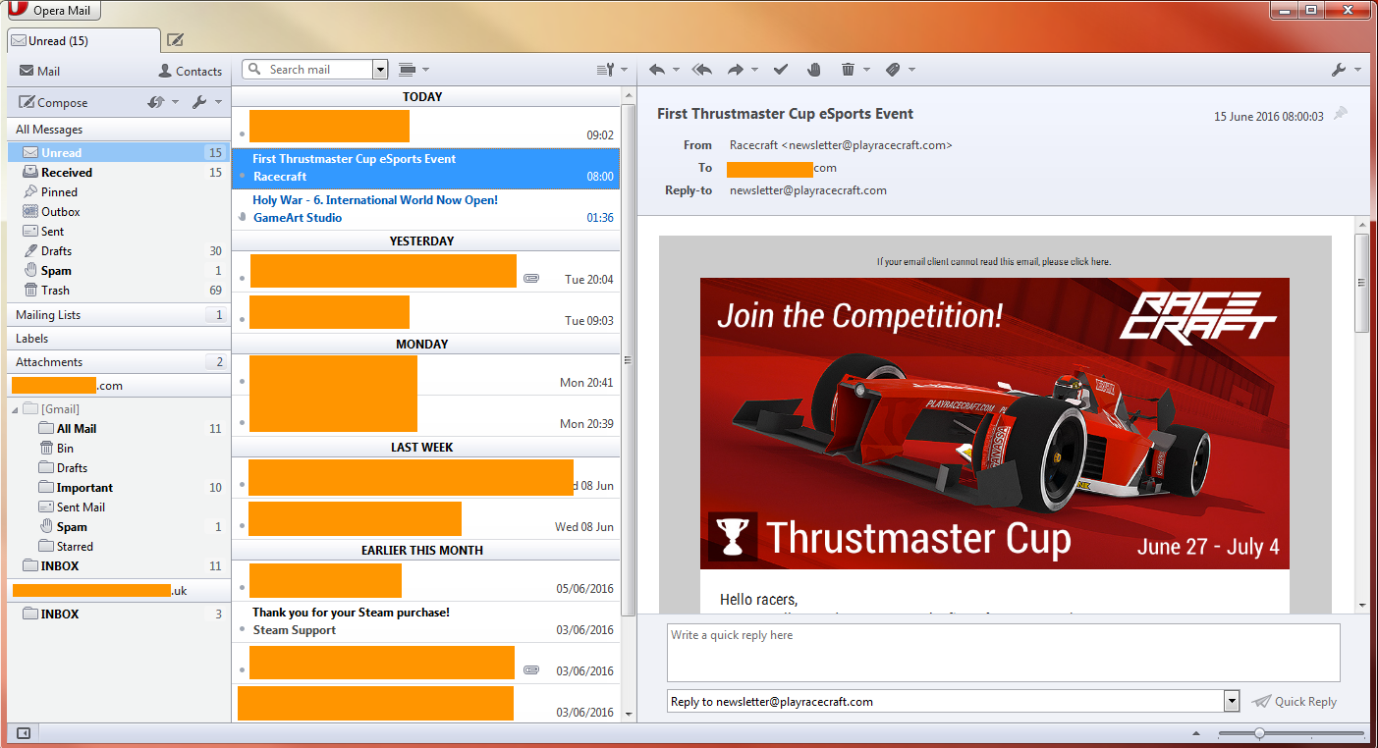Open the Gmail All Mail folder
Screen dimensions: 1378x748
point(118,429)
